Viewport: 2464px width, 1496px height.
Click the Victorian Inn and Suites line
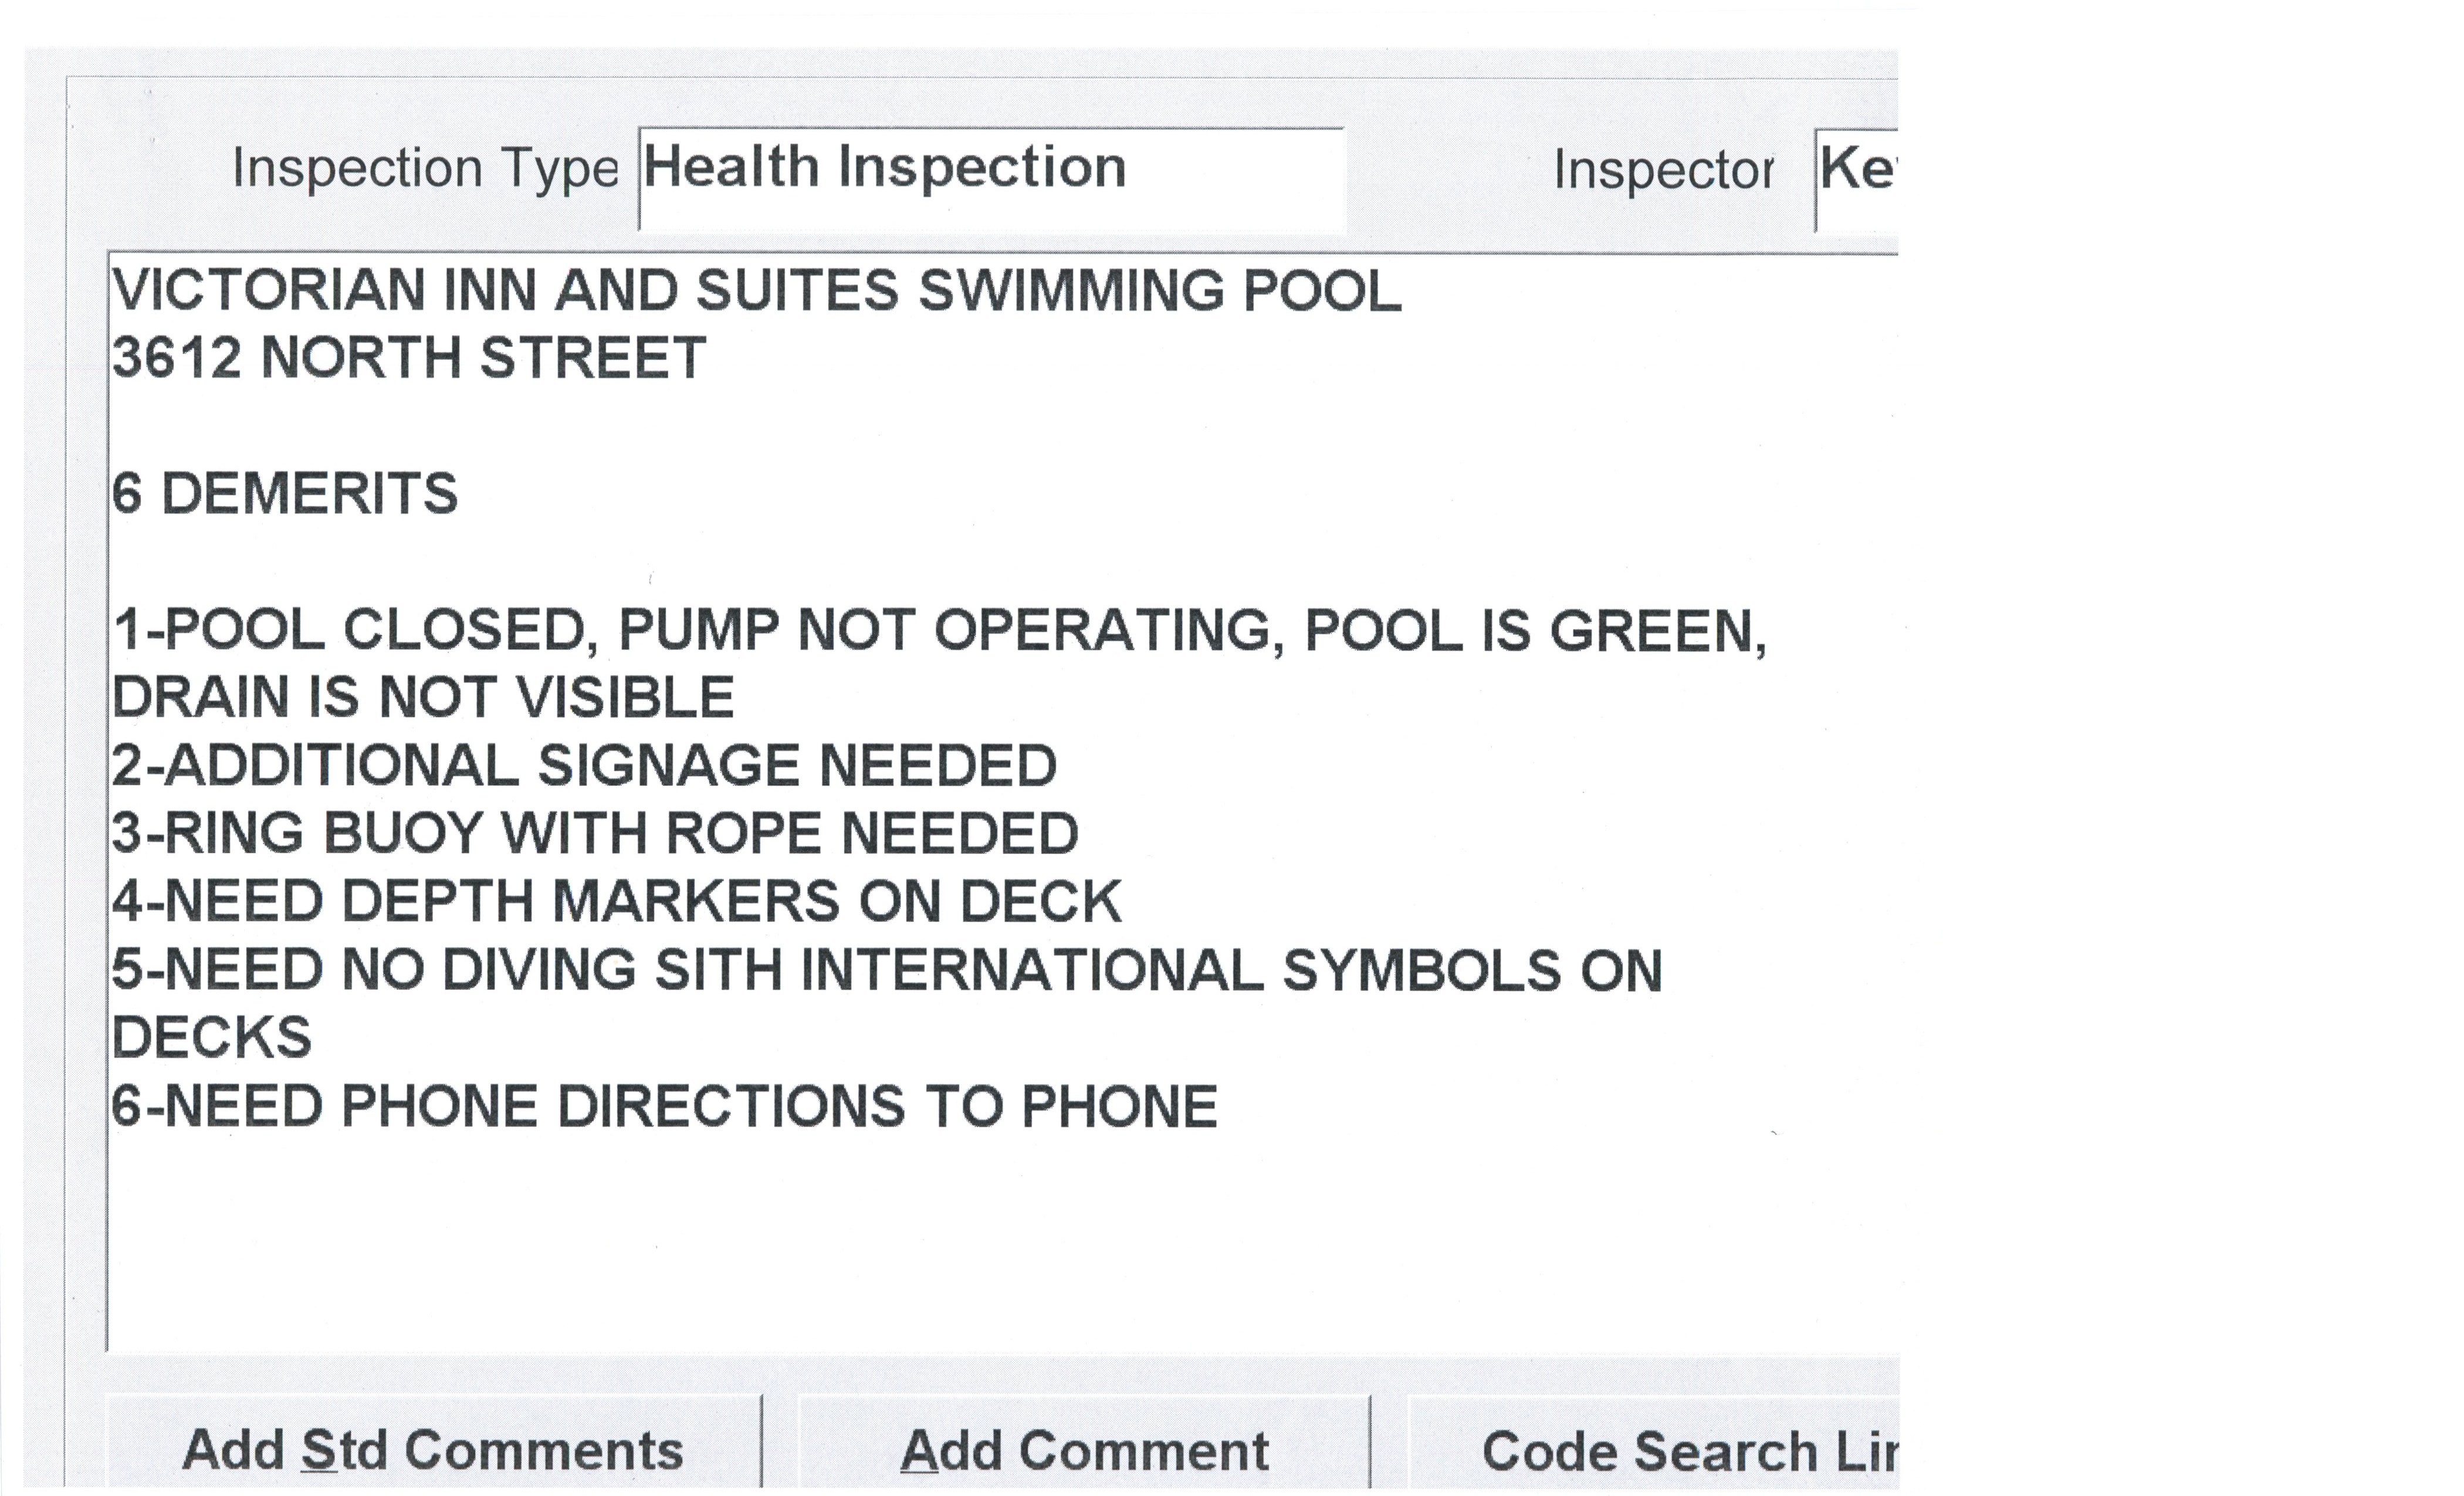coord(756,291)
